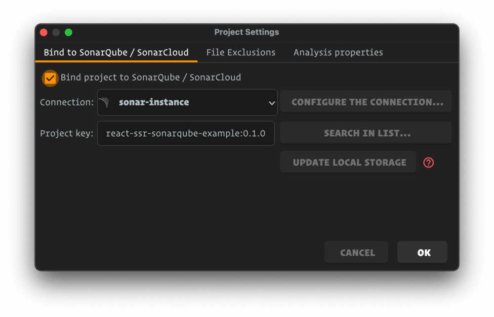Close the Project Settings window
The width and height of the screenshot is (494, 317).
(x=43, y=33)
